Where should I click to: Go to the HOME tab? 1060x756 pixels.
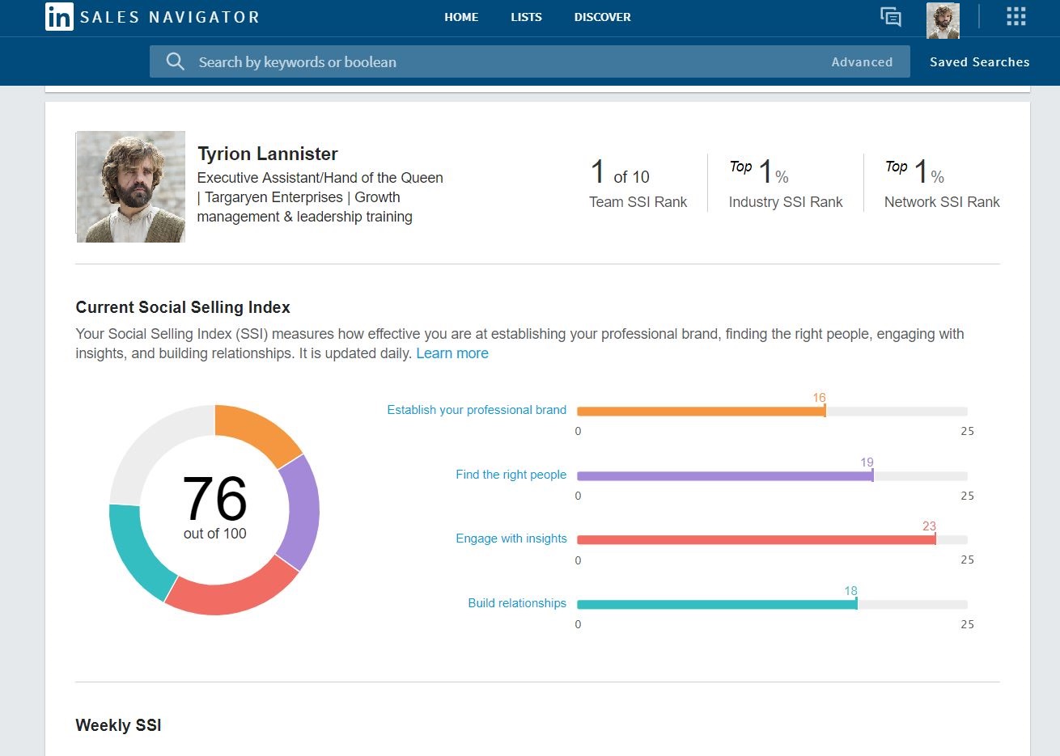pos(461,17)
